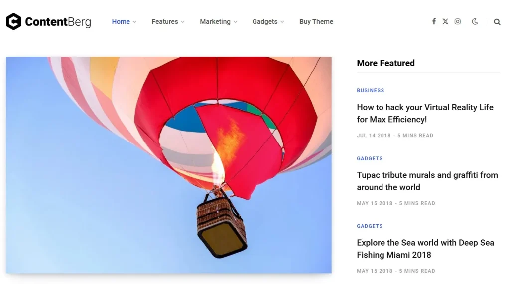510x284 pixels.
Task: Open the X (Twitter) social icon
Action: [x=445, y=21]
